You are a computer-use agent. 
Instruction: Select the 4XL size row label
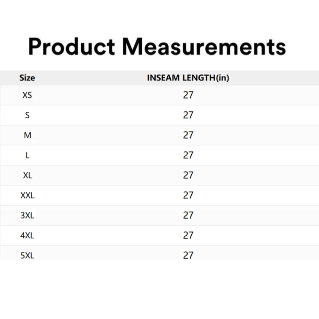click(x=27, y=235)
